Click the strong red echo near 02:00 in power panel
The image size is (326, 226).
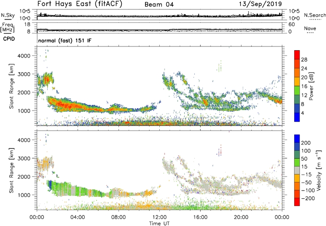click(x=62, y=104)
